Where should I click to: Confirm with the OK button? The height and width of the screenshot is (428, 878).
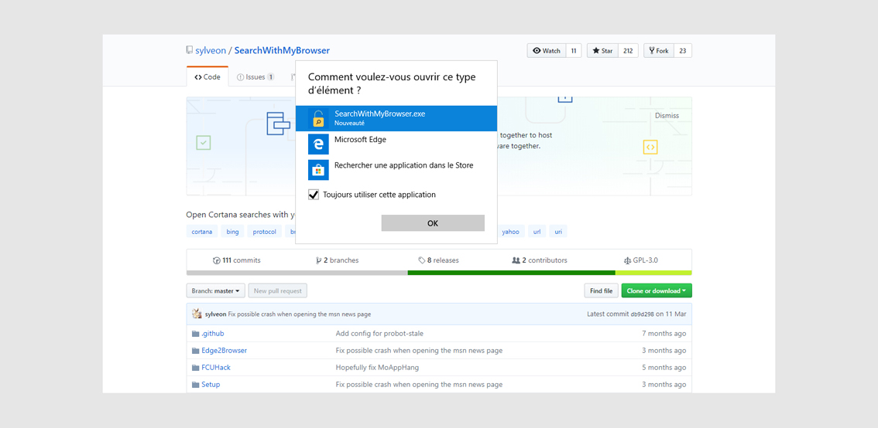pyautogui.click(x=433, y=223)
